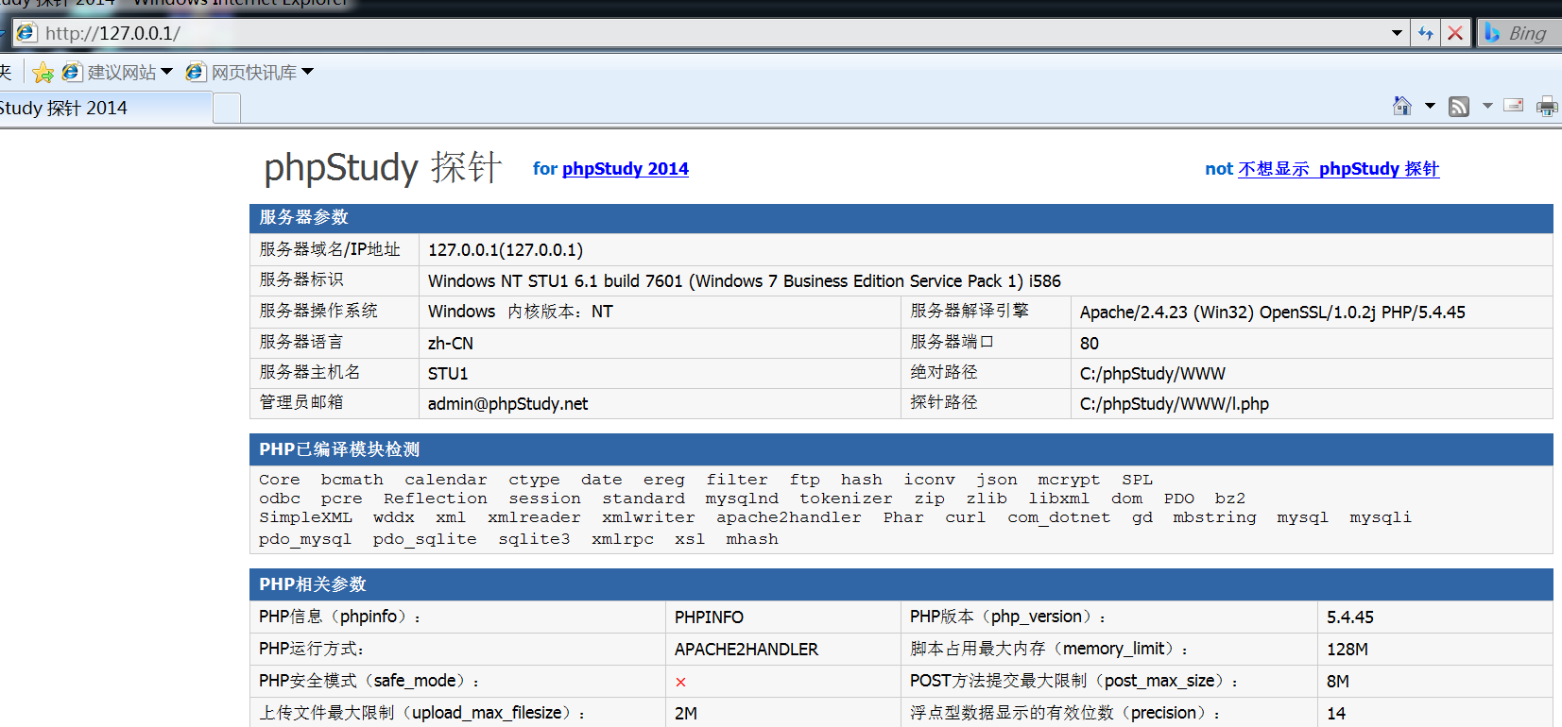The height and width of the screenshot is (727, 1562).
Task: Click the address bar URL http://127.0.0.1/
Action: 112,33
